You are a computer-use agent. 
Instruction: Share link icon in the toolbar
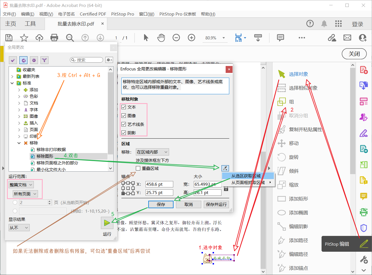click(x=332, y=38)
